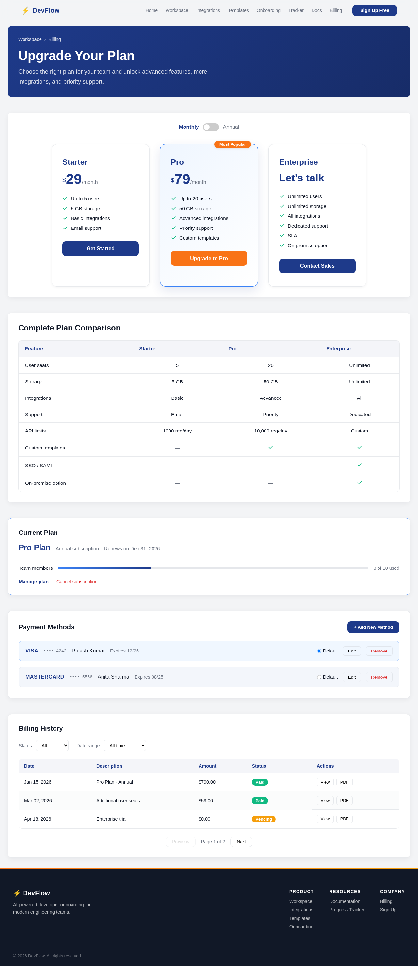Click footer Templates link
The height and width of the screenshot is (966, 418).
300,918
